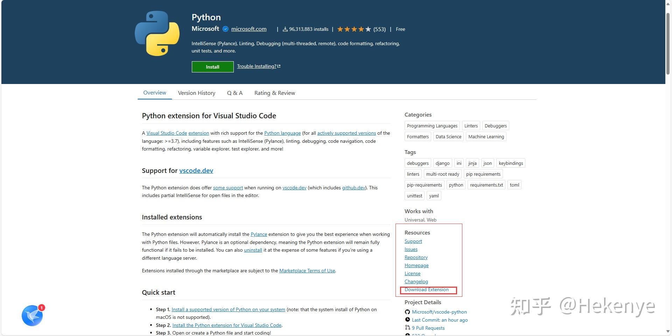The image size is (672, 336).
Task: Open the blue bird notification bubble
Action: pyautogui.click(x=33, y=315)
